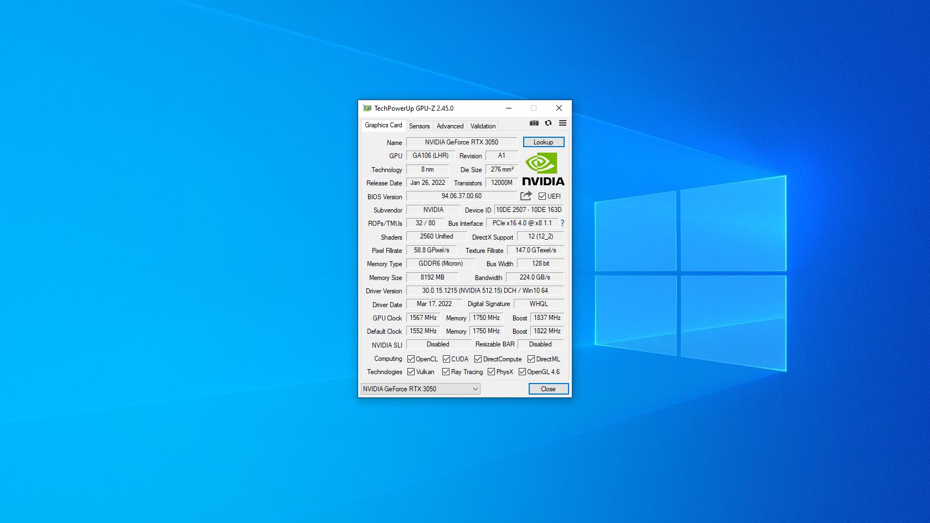Click the Driver Date field Mar 17, 2022
930x523 pixels.
[x=434, y=304]
